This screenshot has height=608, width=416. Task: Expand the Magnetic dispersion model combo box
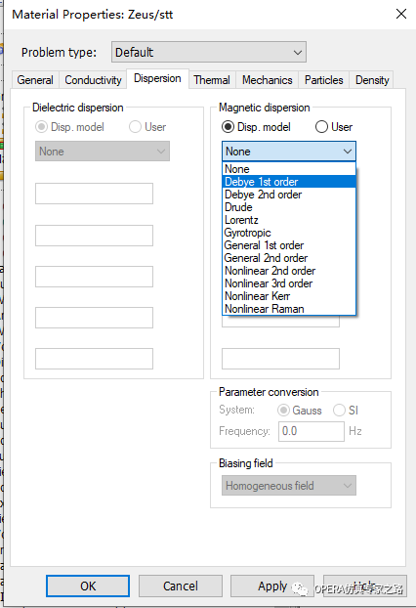click(289, 152)
